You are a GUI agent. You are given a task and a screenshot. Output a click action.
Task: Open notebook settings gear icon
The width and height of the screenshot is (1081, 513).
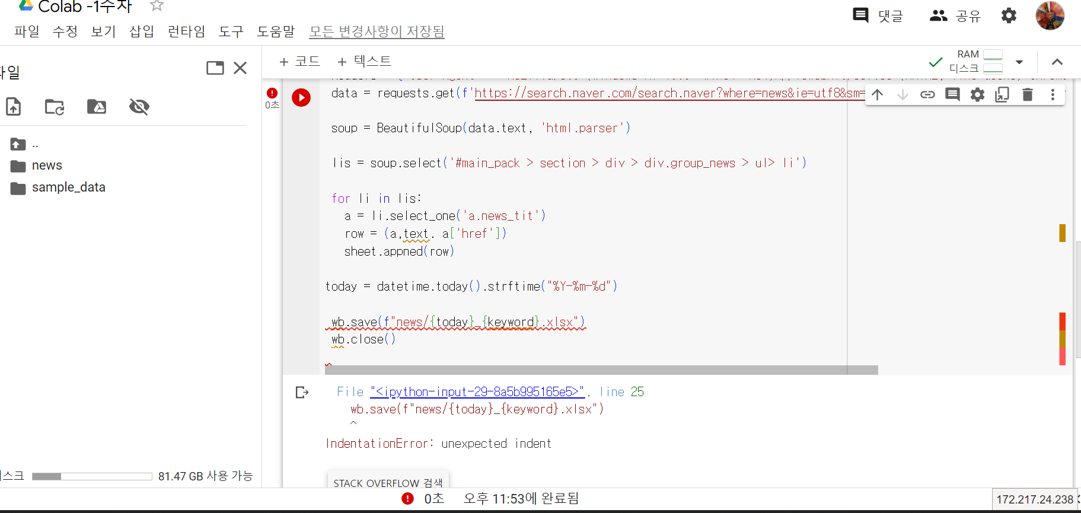click(x=1009, y=15)
